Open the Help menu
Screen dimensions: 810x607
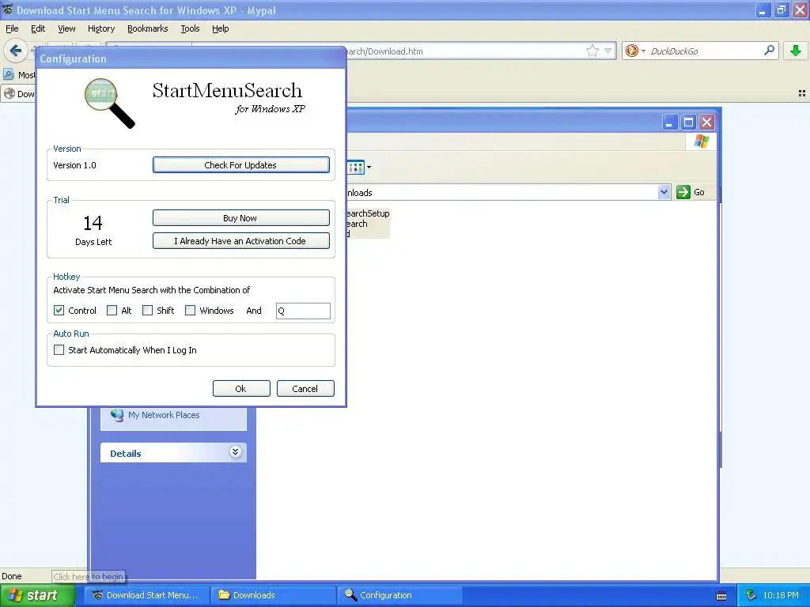pos(220,28)
